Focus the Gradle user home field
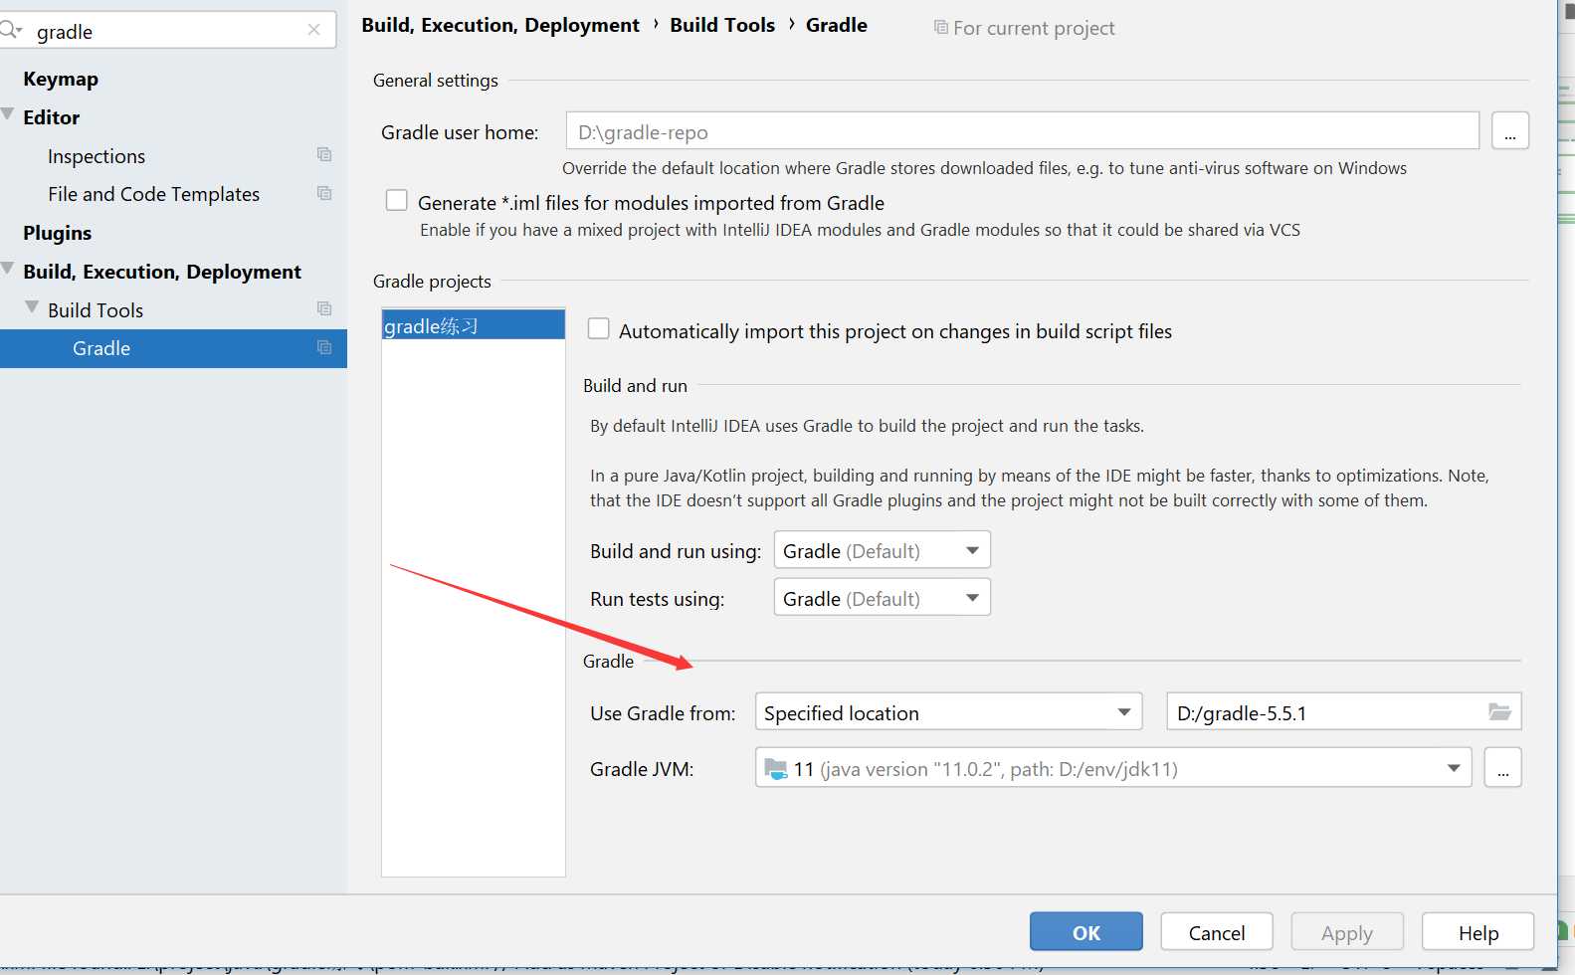1575x975 pixels. coord(1023,131)
